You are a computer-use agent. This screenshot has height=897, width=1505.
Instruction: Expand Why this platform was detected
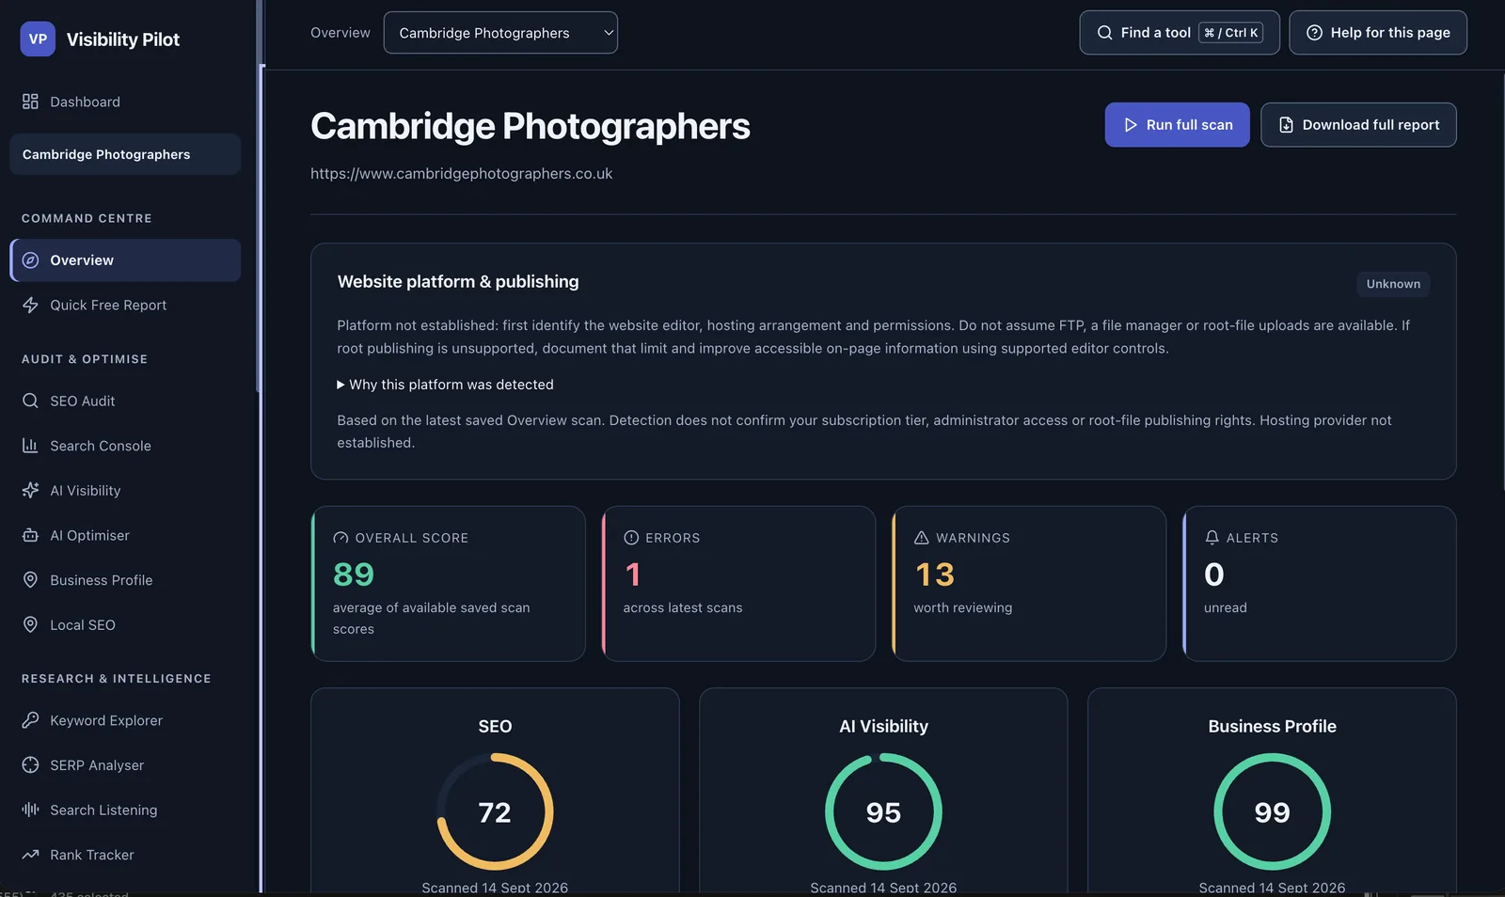pyautogui.click(x=445, y=385)
